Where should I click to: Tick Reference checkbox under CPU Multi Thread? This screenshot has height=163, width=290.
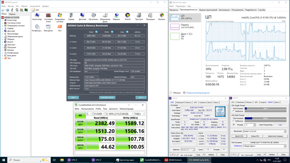pos(234,121)
